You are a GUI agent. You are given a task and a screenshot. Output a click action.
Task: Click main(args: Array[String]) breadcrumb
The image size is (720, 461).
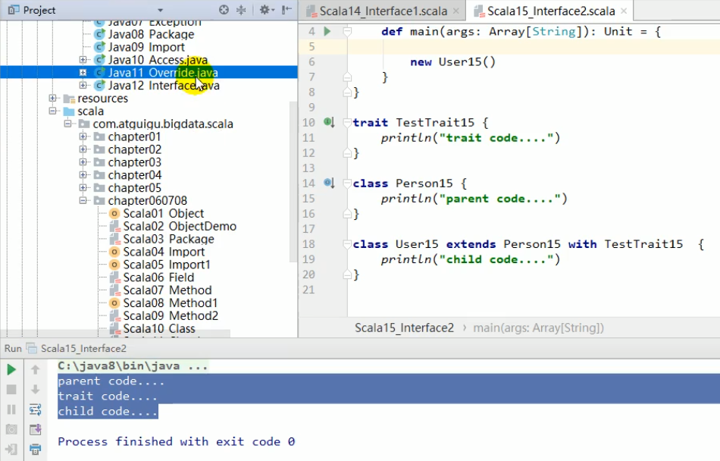[538, 328]
